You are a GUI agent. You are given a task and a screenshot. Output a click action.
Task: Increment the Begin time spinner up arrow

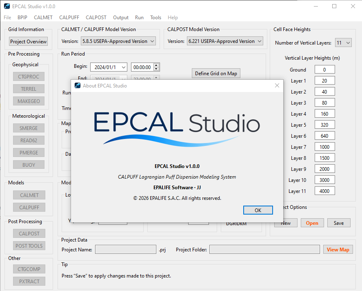coord(156,65)
